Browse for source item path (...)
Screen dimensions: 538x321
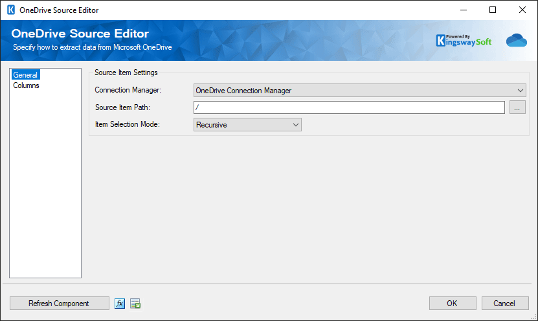[x=517, y=107]
